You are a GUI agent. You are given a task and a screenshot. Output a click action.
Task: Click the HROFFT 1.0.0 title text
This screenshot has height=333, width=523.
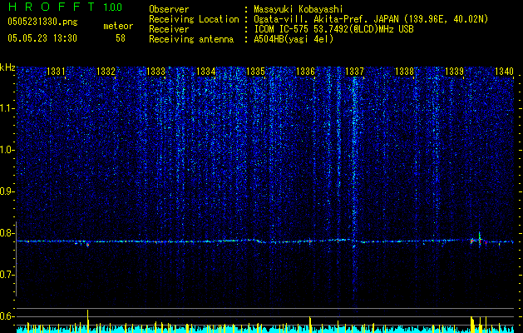pos(66,7)
